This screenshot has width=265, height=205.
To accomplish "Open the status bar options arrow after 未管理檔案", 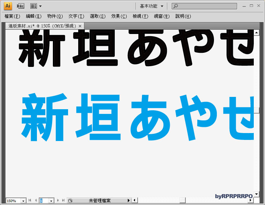I will pyautogui.click(x=129, y=200).
